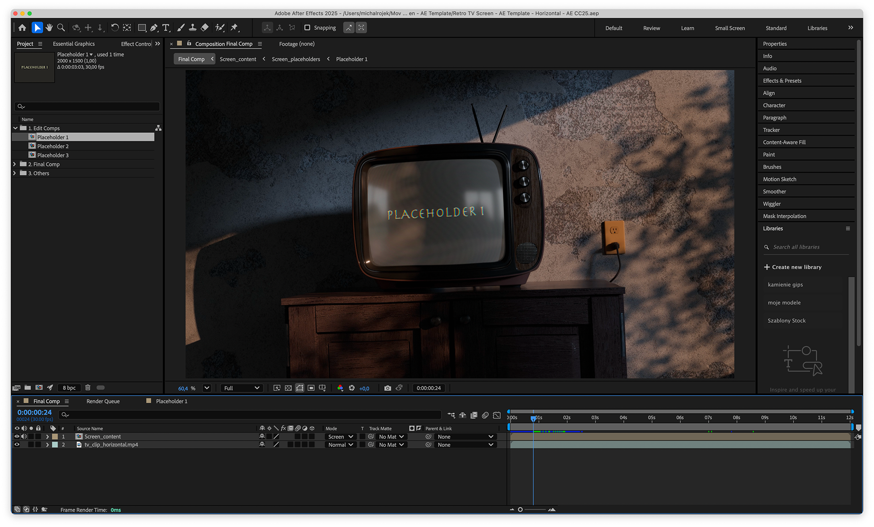Hide the tv_clip_horizontal.mp4 layer via its eye icon
The image size is (874, 527).
17,445
